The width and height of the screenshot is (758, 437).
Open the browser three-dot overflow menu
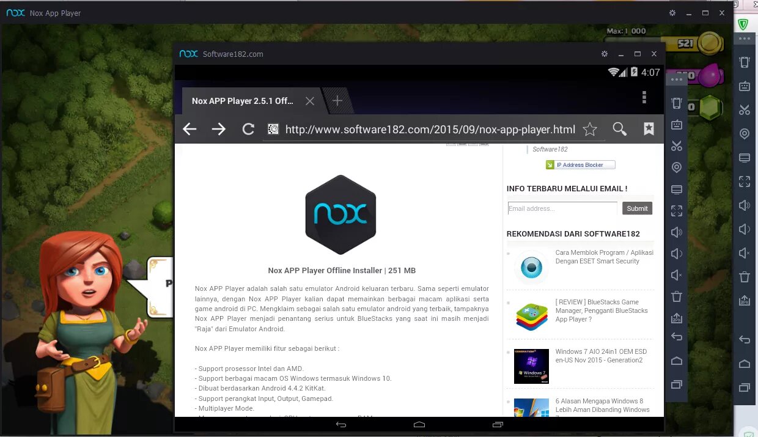click(x=644, y=98)
